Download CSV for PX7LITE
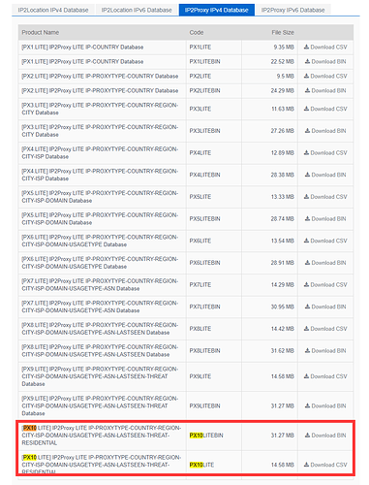The image size is (369, 485). tap(325, 285)
